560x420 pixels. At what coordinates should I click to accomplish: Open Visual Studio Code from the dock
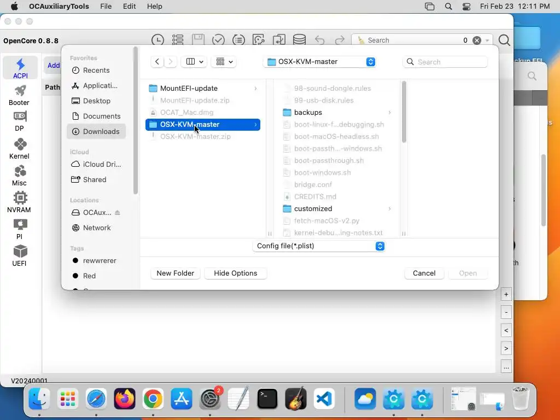pyautogui.click(x=324, y=399)
